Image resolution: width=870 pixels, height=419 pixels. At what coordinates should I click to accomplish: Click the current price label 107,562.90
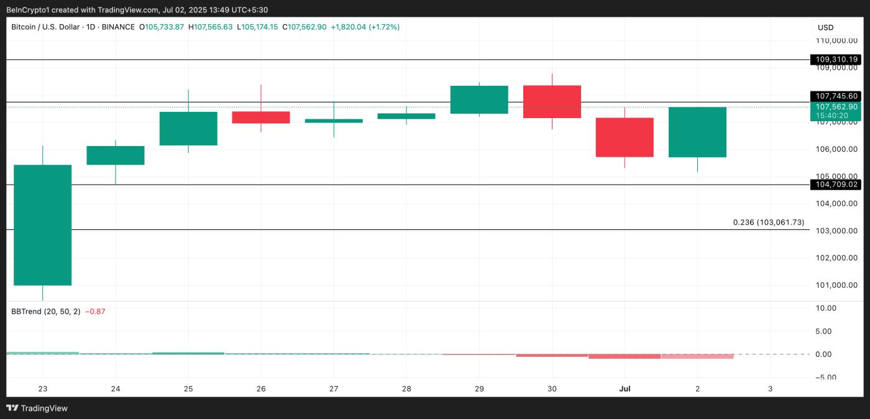(x=836, y=107)
